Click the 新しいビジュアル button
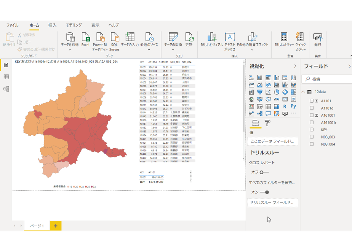The image size is (352, 251). pos(212,39)
